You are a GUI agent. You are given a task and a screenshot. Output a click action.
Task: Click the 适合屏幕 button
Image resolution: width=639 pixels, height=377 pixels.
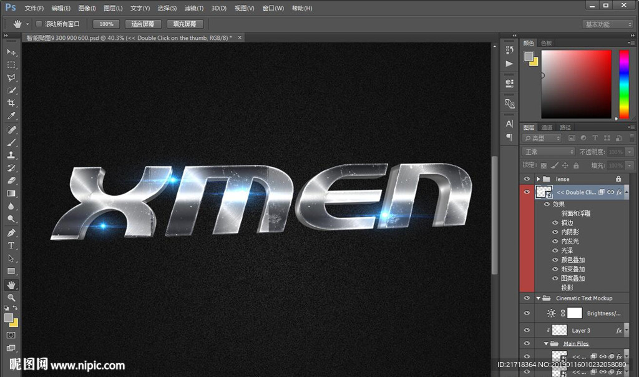[x=143, y=24]
